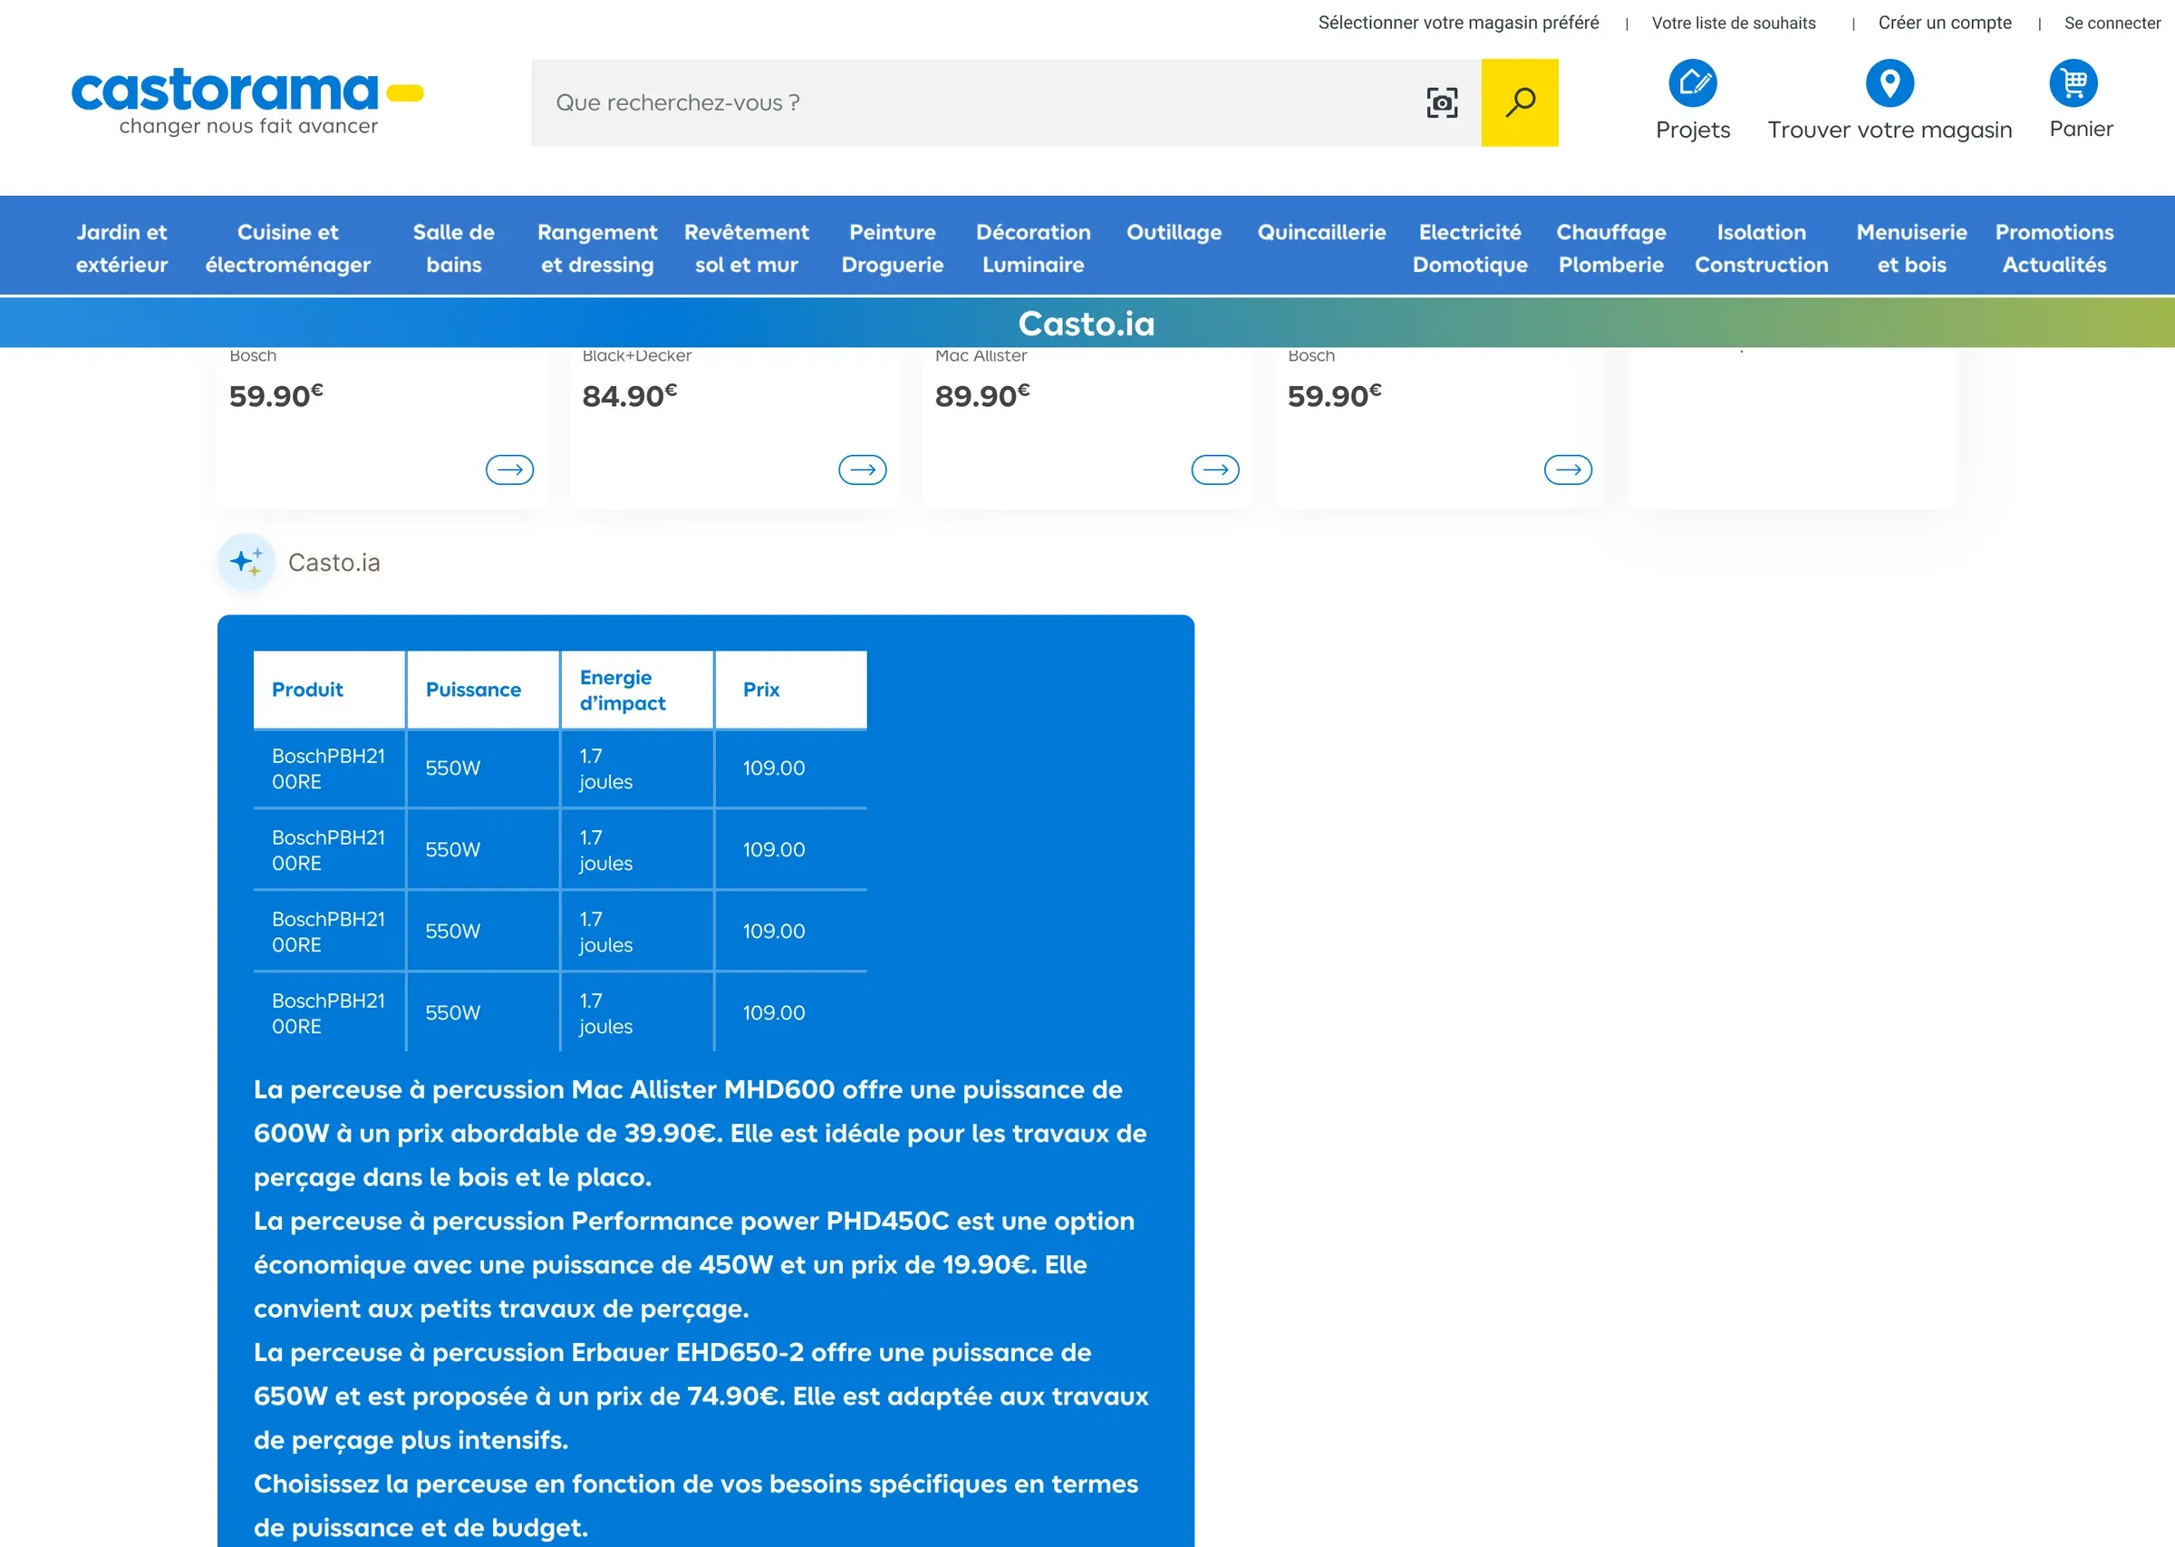The image size is (2175, 1547).
Task: Click Créer un compte link
Action: coord(1945,23)
